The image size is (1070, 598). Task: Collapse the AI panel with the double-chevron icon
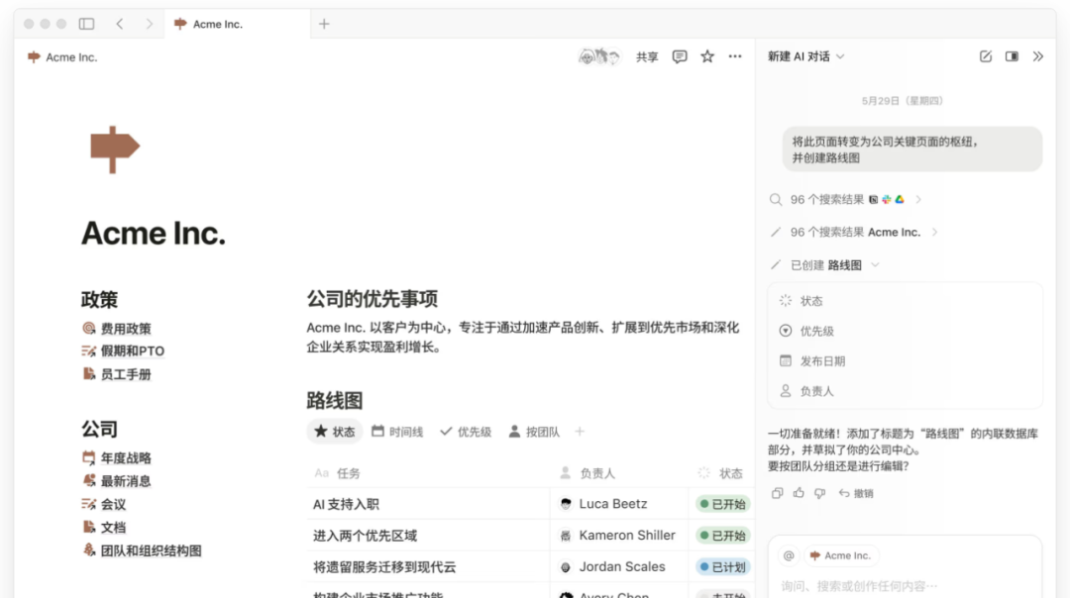point(1037,56)
